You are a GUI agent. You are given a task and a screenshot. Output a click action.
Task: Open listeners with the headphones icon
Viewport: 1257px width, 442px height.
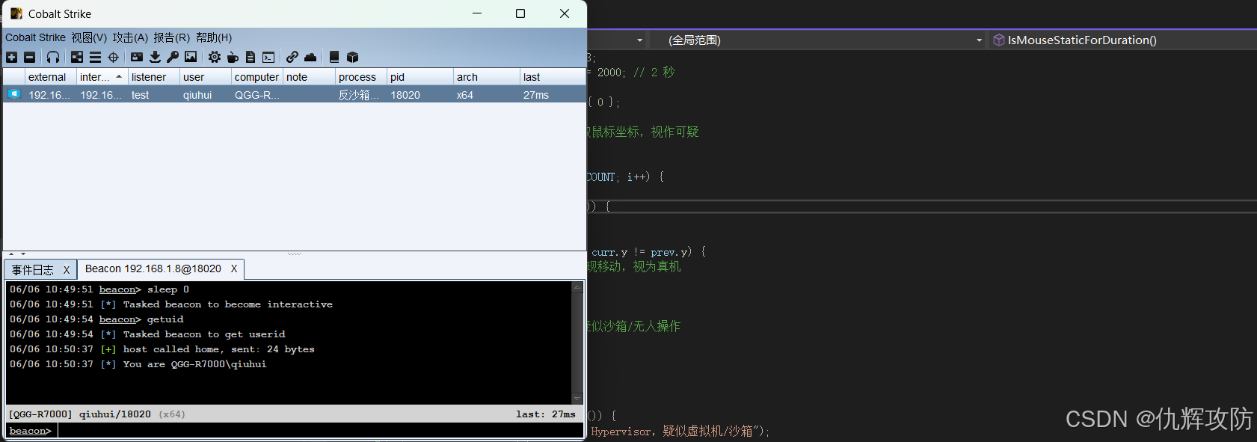point(53,57)
